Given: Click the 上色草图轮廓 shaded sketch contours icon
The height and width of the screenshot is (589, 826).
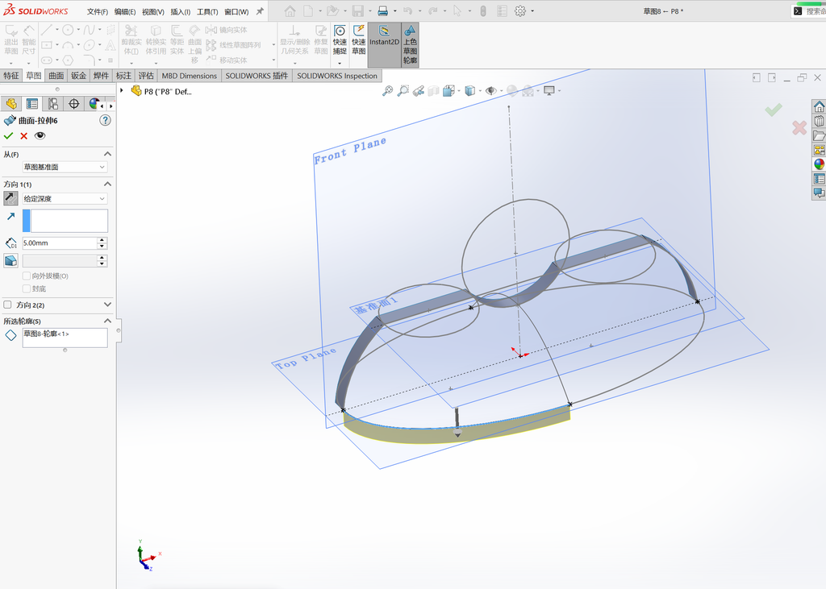Looking at the screenshot, I should click(x=410, y=45).
